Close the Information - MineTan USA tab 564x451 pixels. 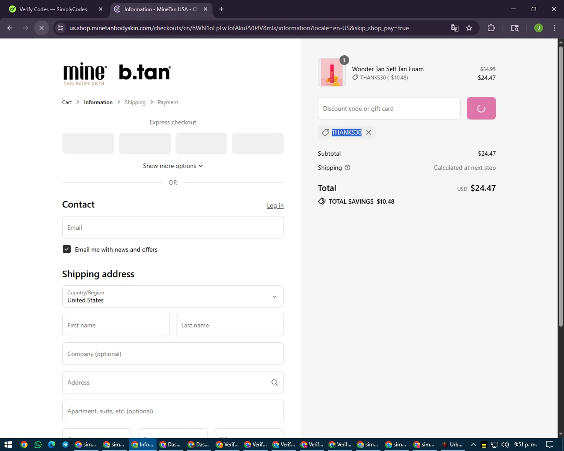coord(205,9)
